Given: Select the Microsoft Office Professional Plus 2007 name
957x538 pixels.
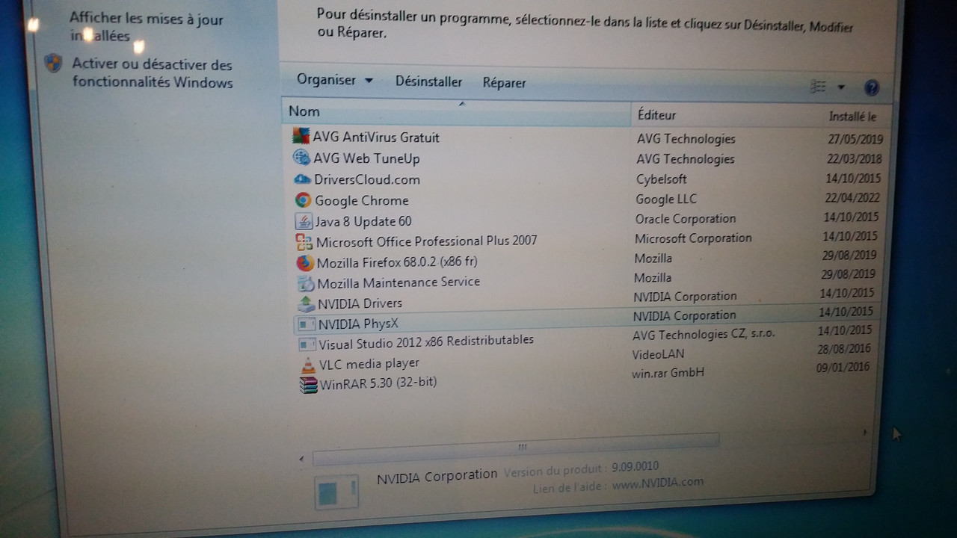Looking at the screenshot, I should click(x=426, y=241).
